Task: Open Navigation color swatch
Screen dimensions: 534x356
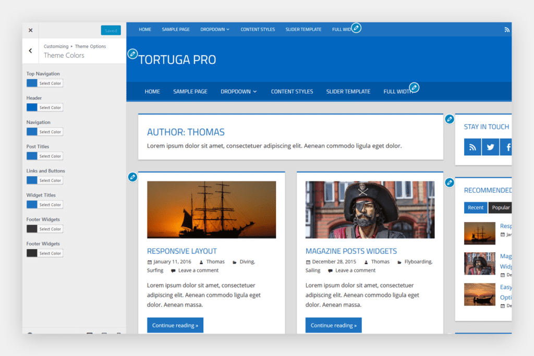Action: pos(32,132)
